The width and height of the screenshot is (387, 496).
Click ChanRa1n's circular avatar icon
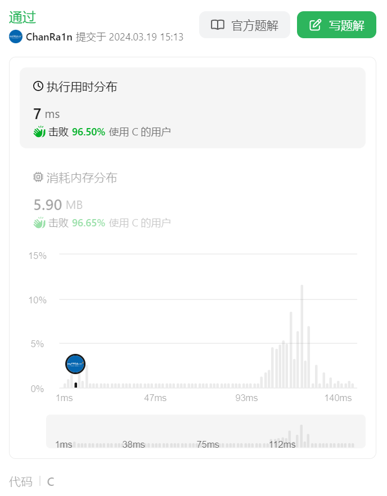15,37
